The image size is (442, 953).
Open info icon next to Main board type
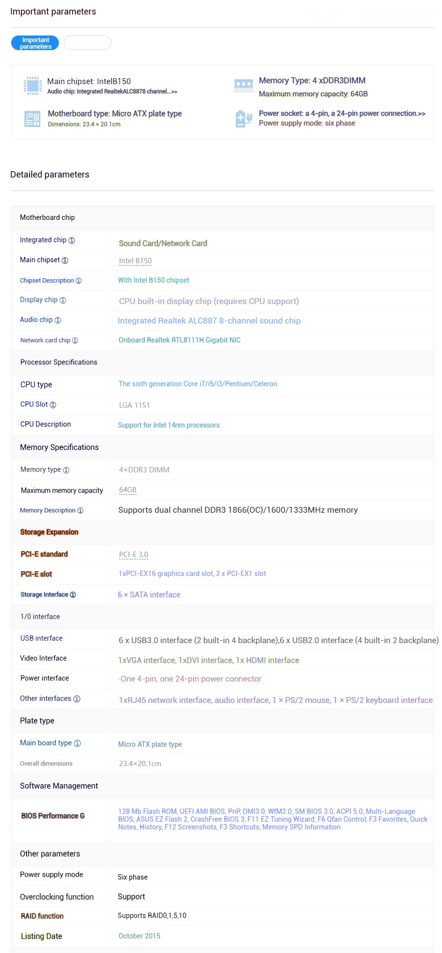pyautogui.click(x=77, y=743)
